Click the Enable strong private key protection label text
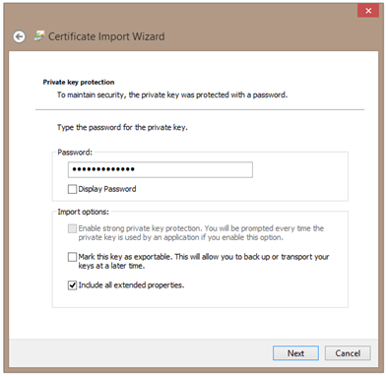Image resolution: width=388 pixels, height=377 pixels. click(201, 232)
